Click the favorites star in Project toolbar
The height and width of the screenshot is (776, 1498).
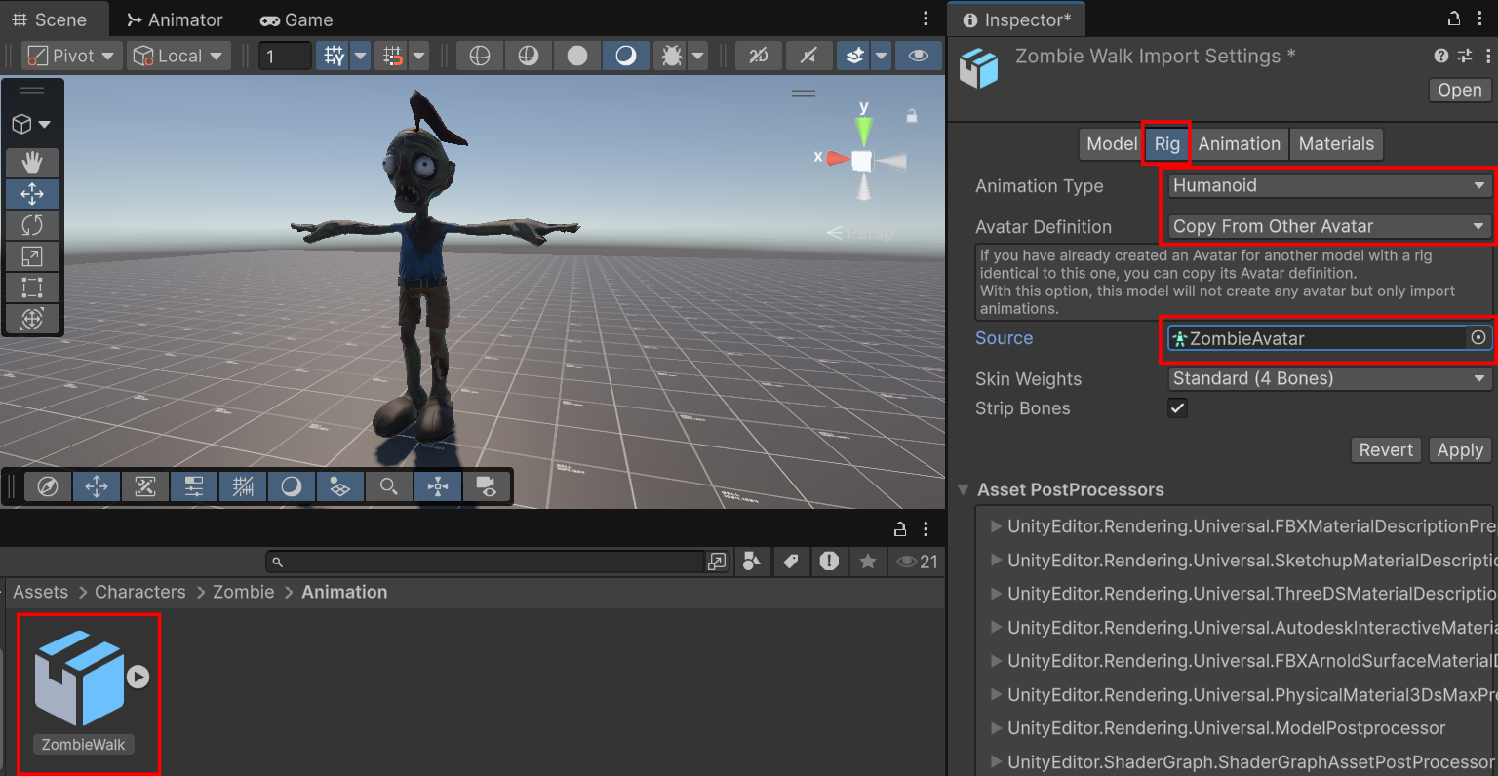867,562
